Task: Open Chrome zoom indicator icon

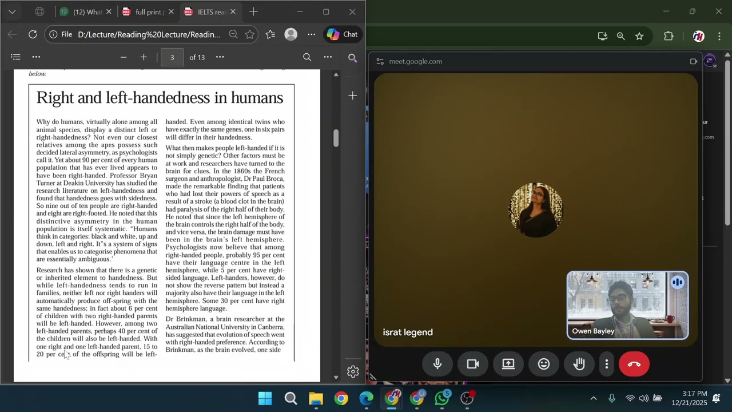Action: [x=620, y=36]
